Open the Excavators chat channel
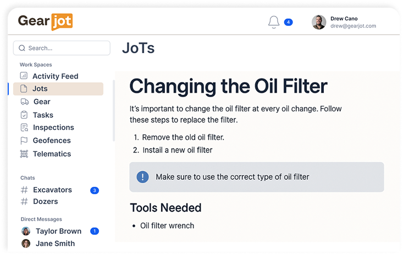Screen dimensions: 403x255 [x=52, y=190]
